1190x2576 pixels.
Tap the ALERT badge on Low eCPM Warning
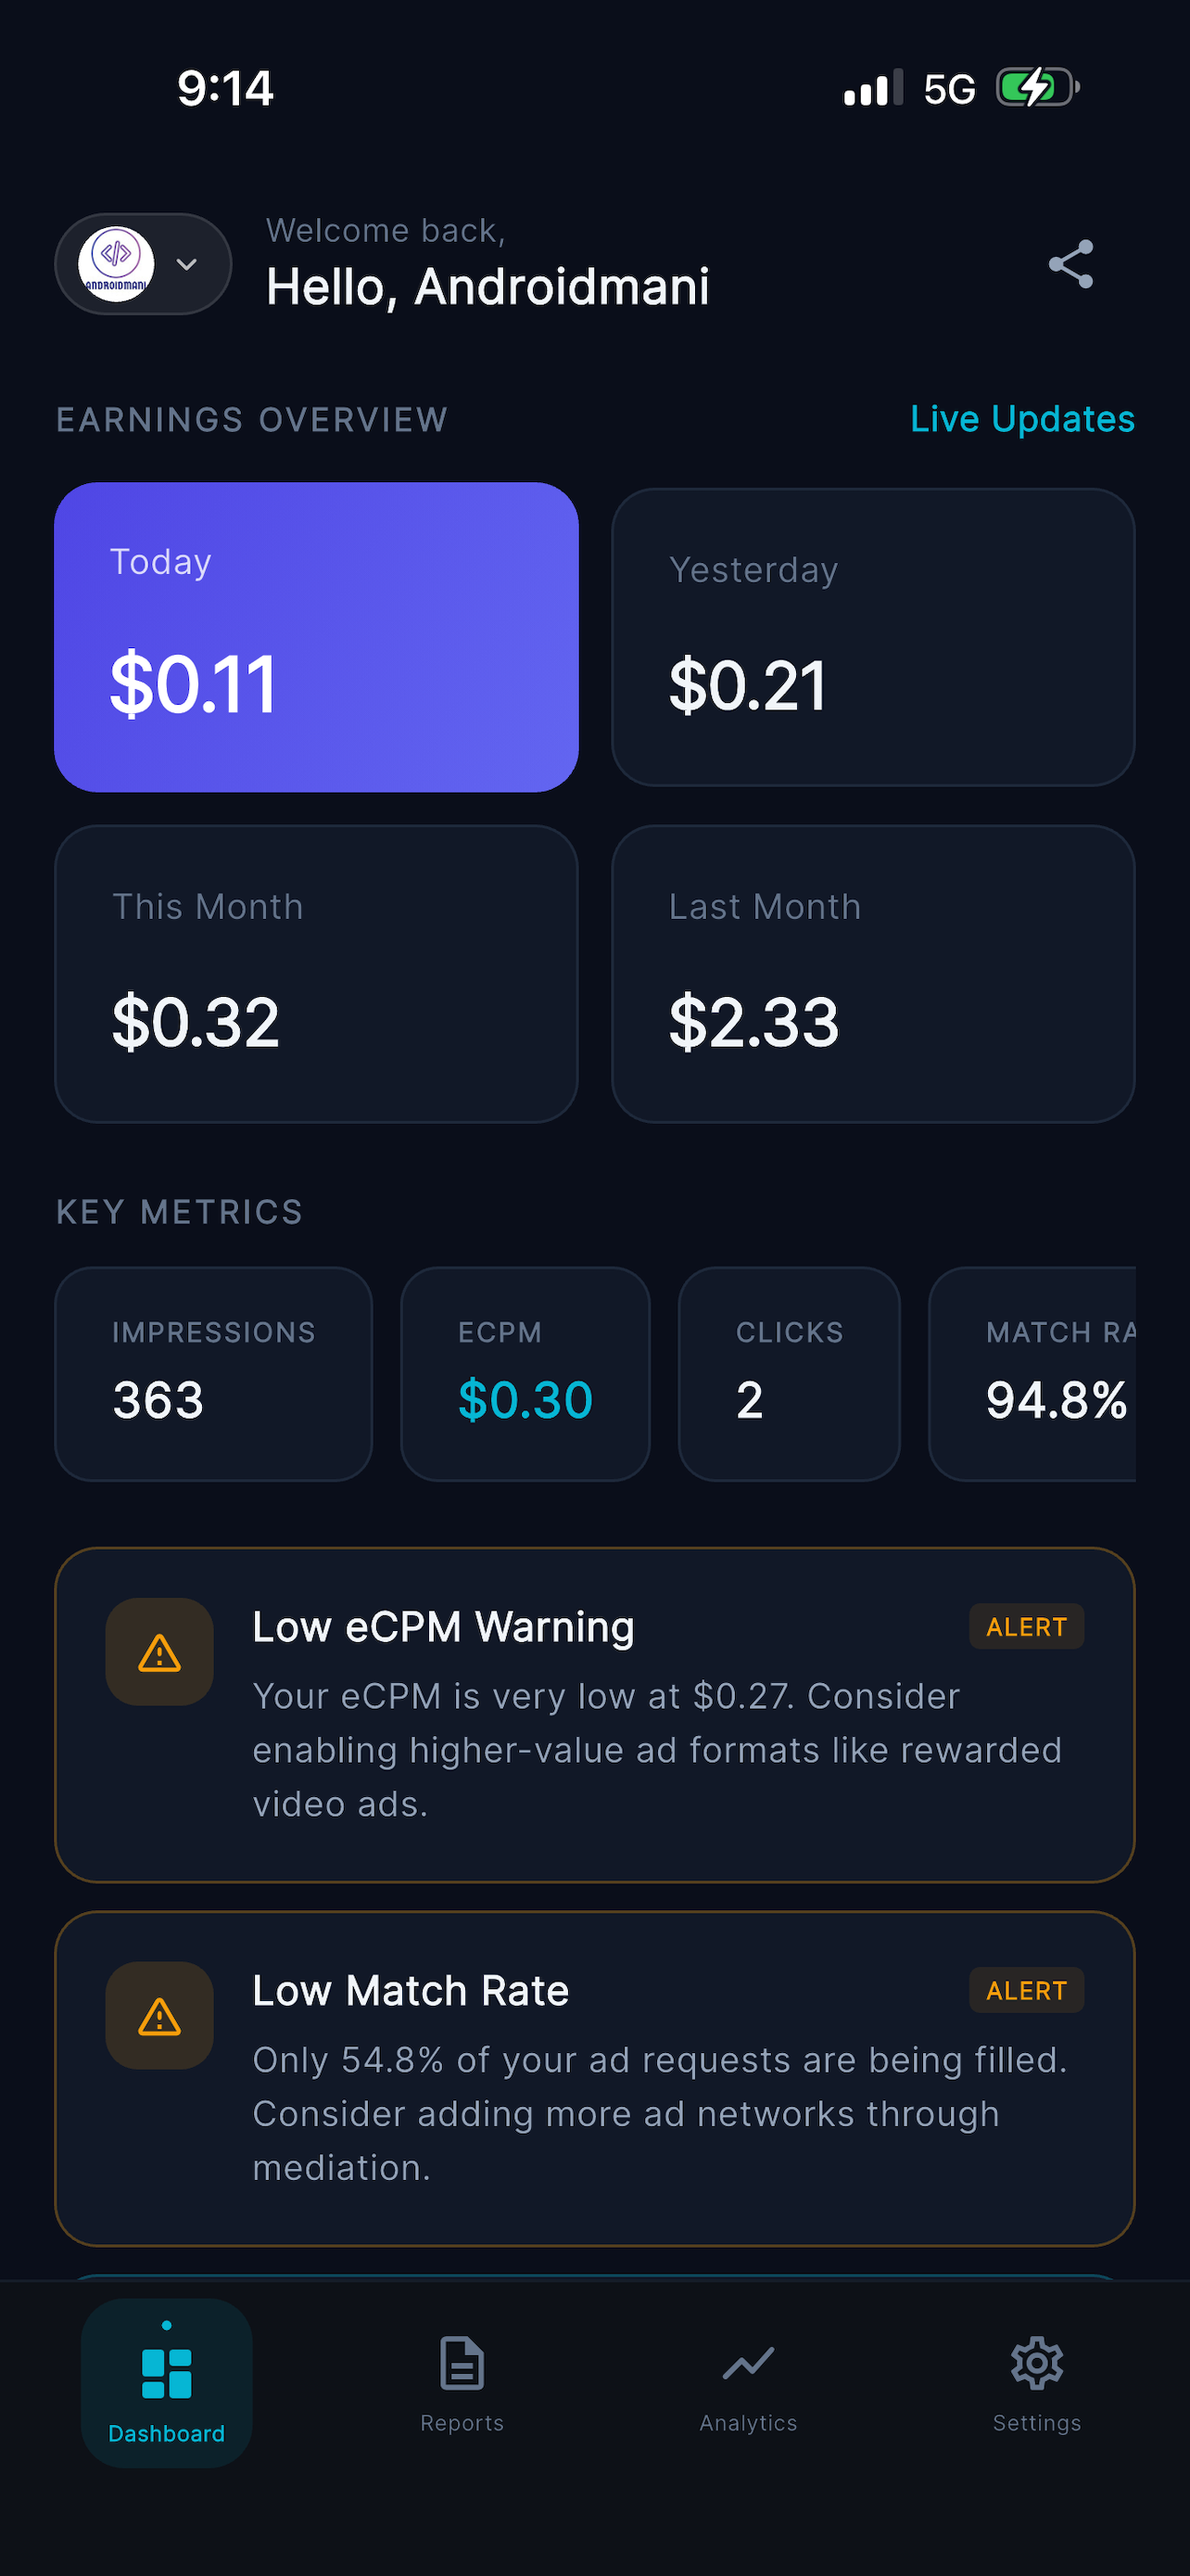1026,1627
